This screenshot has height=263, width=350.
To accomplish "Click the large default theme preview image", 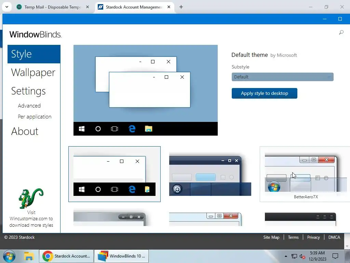I will 146,90.
